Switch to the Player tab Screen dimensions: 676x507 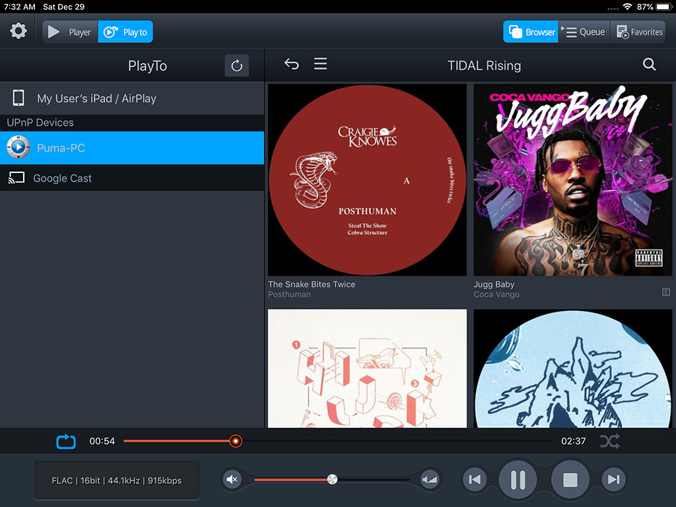click(x=70, y=32)
